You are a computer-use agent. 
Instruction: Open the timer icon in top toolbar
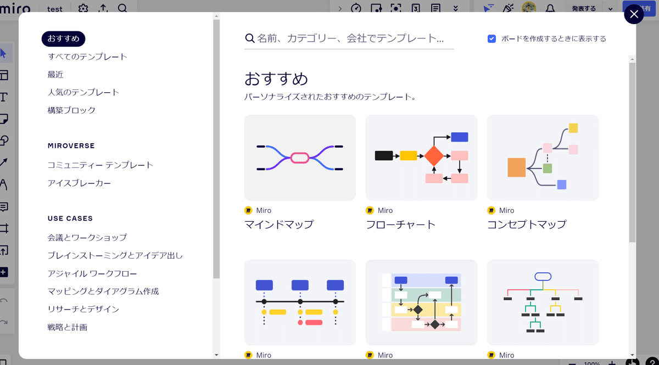(356, 8)
